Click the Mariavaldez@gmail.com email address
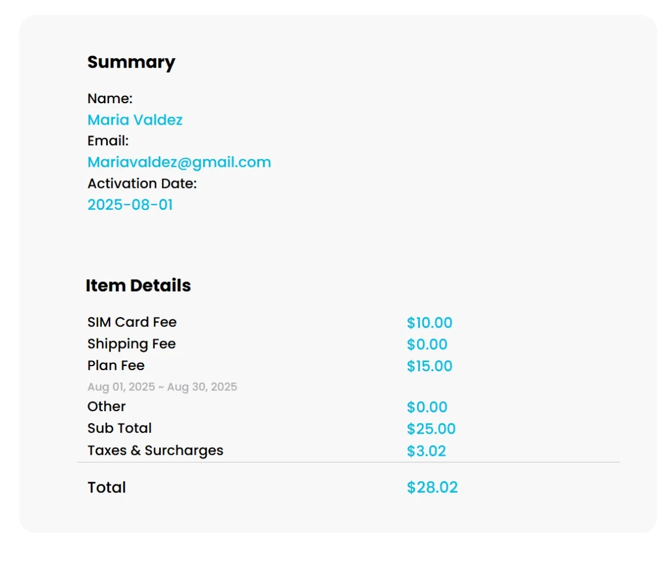The width and height of the screenshot is (671, 569). pyautogui.click(x=179, y=163)
